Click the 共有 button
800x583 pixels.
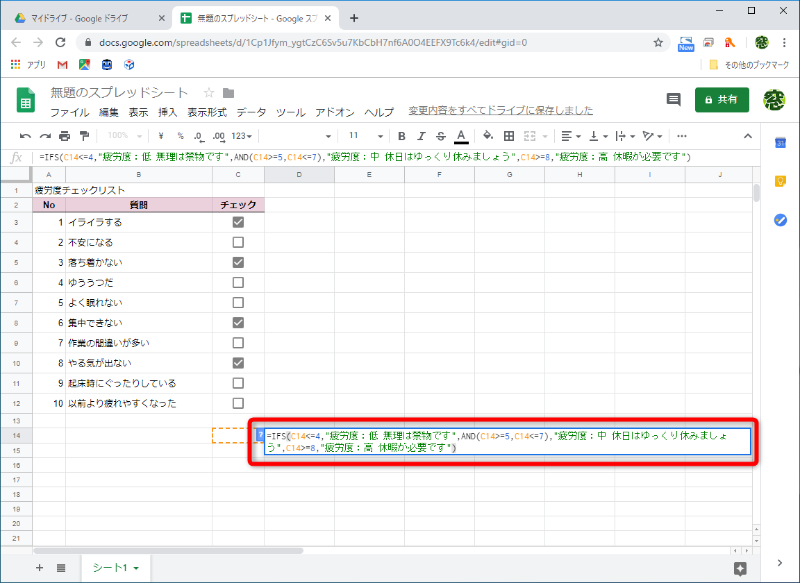coord(722,99)
